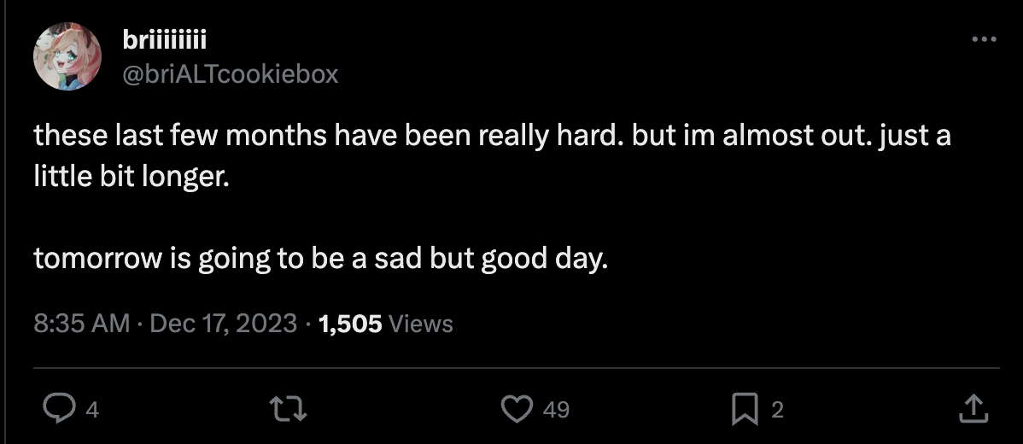
Task: Like the tweet with the heart icon
Action: 517,411
